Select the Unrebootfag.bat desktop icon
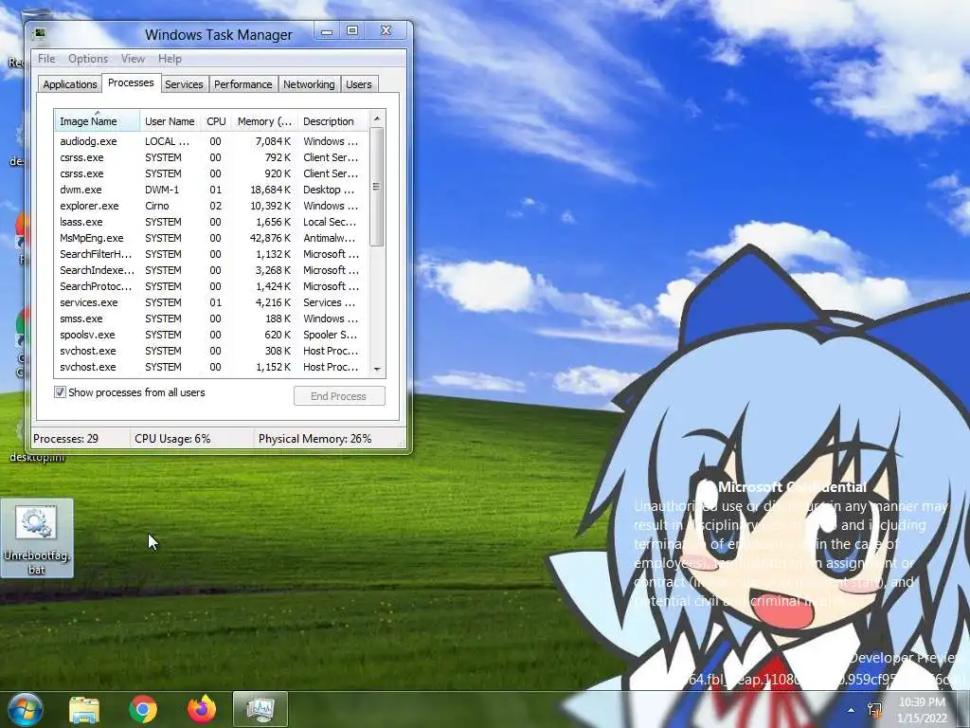The width and height of the screenshot is (970, 728). pos(37,538)
